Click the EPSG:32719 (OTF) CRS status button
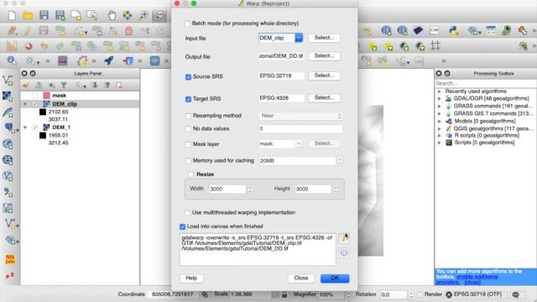This screenshot has width=537, height=302. point(473,294)
